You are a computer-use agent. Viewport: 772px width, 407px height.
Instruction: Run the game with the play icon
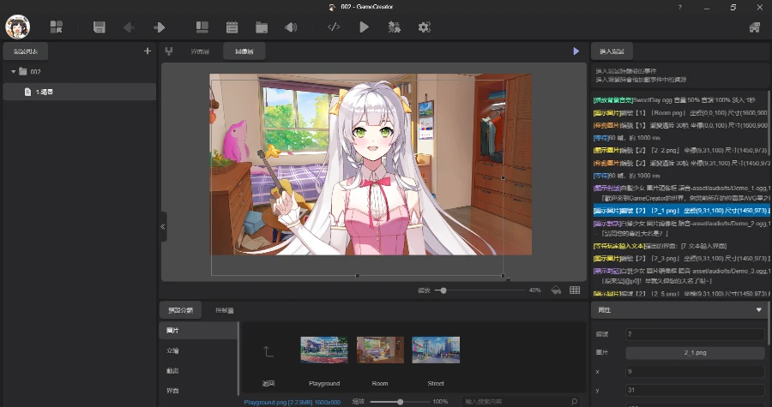pos(365,27)
